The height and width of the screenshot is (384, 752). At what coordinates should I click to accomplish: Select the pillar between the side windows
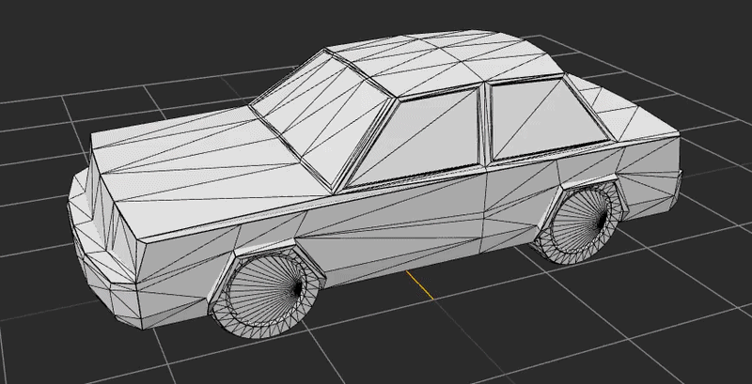tap(486, 122)
